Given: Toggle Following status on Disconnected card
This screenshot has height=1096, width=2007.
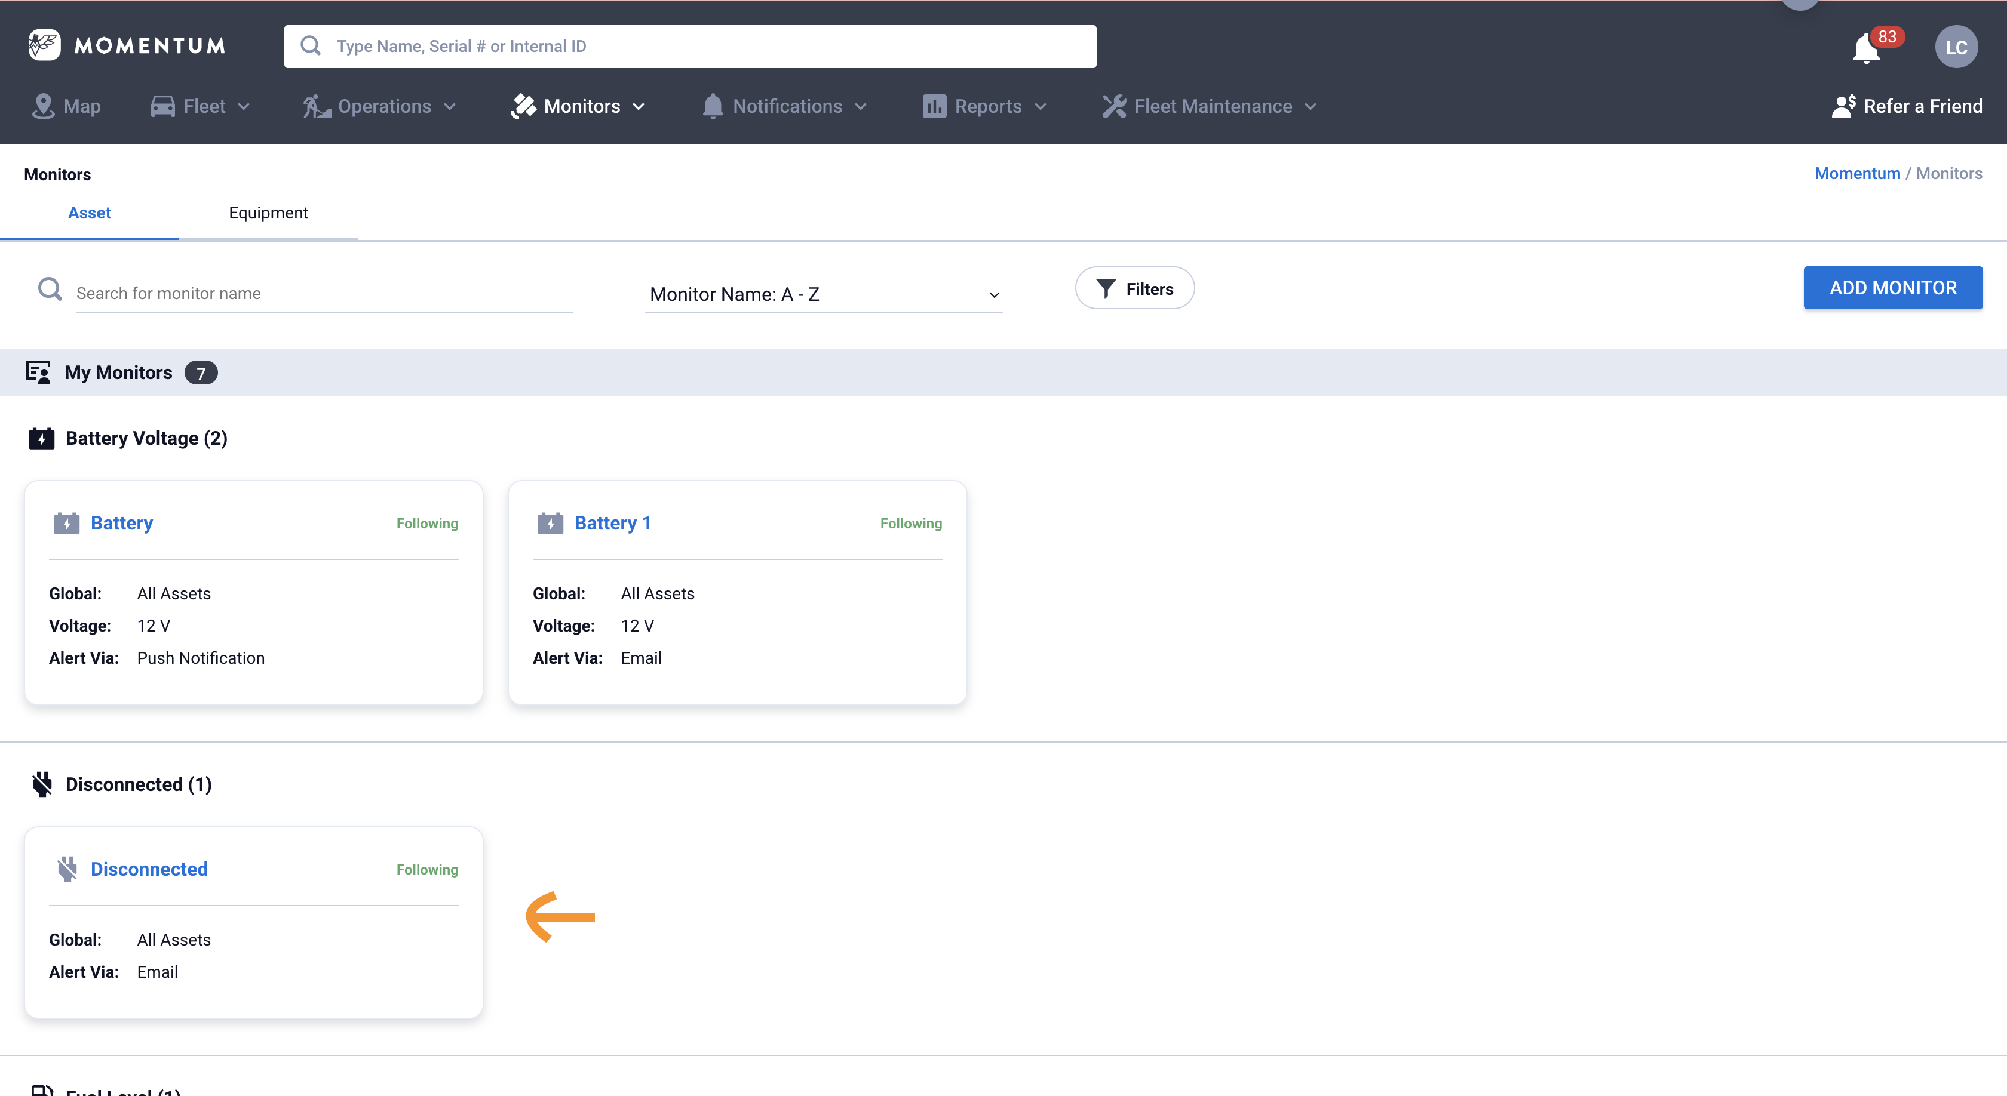Looking at the screenshot, I should coord(427,870).
